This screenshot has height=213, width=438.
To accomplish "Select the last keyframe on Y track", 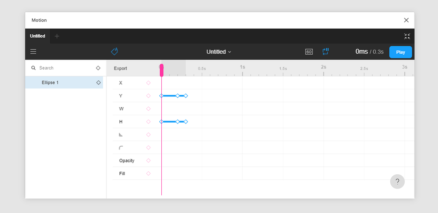I will pos(186,96).
